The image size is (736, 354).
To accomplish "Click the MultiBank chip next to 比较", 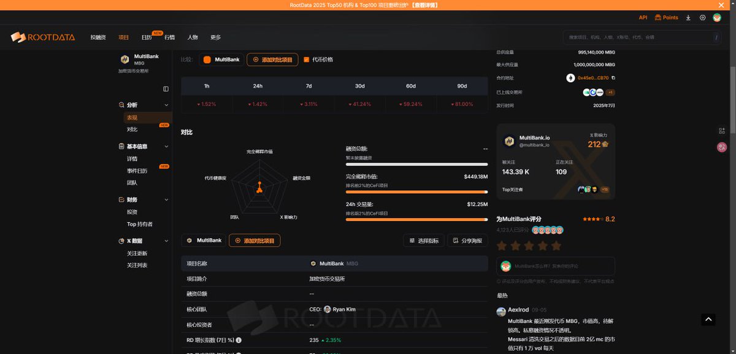I will coord(221,60).
